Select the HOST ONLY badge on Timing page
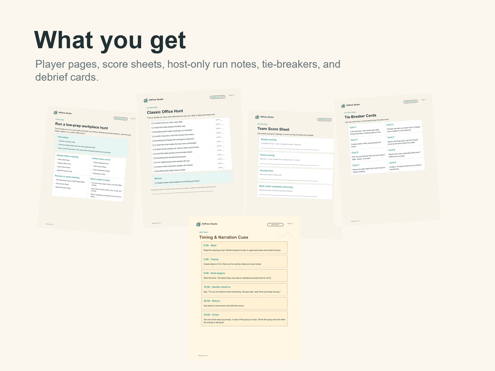This screenshot has width=495, height=371. coord(275,225)
